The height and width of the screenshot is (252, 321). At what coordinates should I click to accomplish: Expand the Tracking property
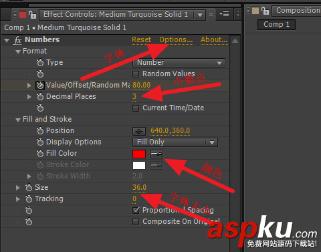17,199
